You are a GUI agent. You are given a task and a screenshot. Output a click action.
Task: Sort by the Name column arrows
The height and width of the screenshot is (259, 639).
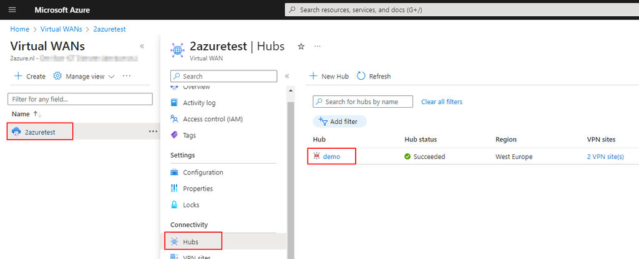click(x=37, y=115)
